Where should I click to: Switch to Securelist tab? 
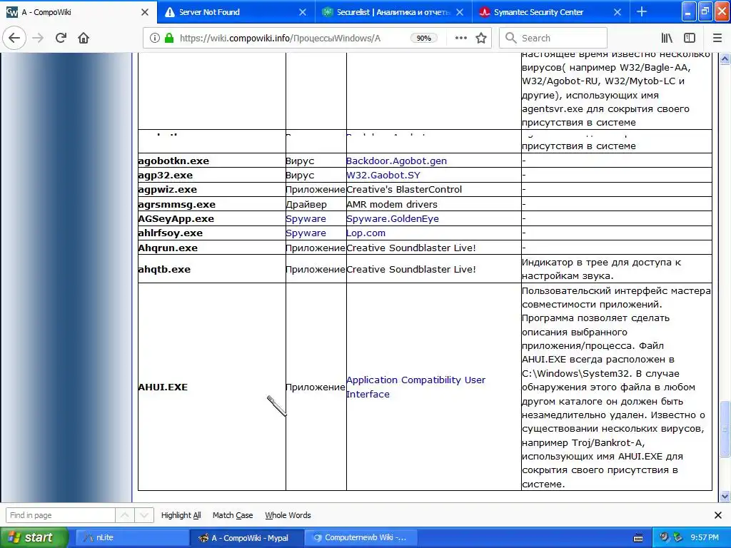pyautogui.click(x=393, y=12)
